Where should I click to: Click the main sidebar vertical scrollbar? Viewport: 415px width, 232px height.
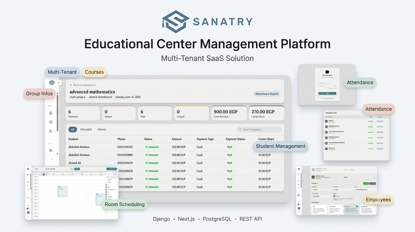coord(57,113)
